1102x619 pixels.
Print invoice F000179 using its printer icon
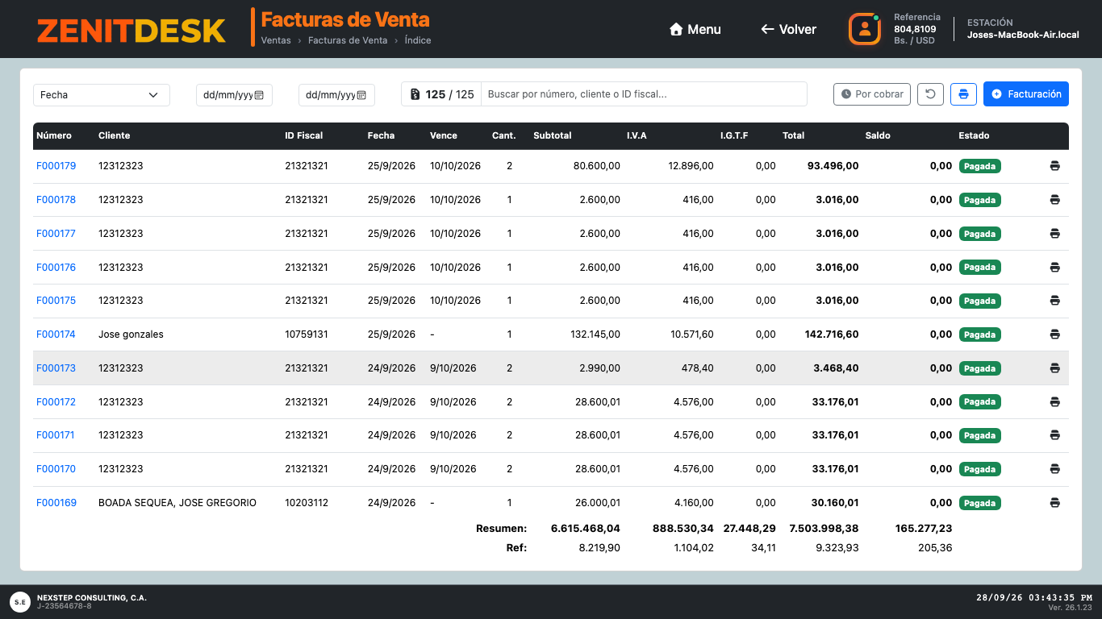pos(1054,166)
